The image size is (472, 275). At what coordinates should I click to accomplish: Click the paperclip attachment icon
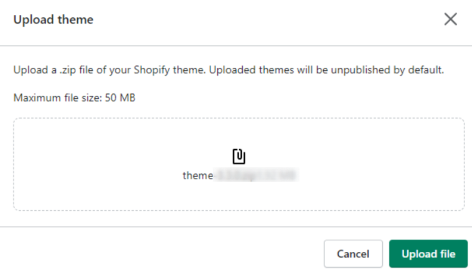pos(238,156)
